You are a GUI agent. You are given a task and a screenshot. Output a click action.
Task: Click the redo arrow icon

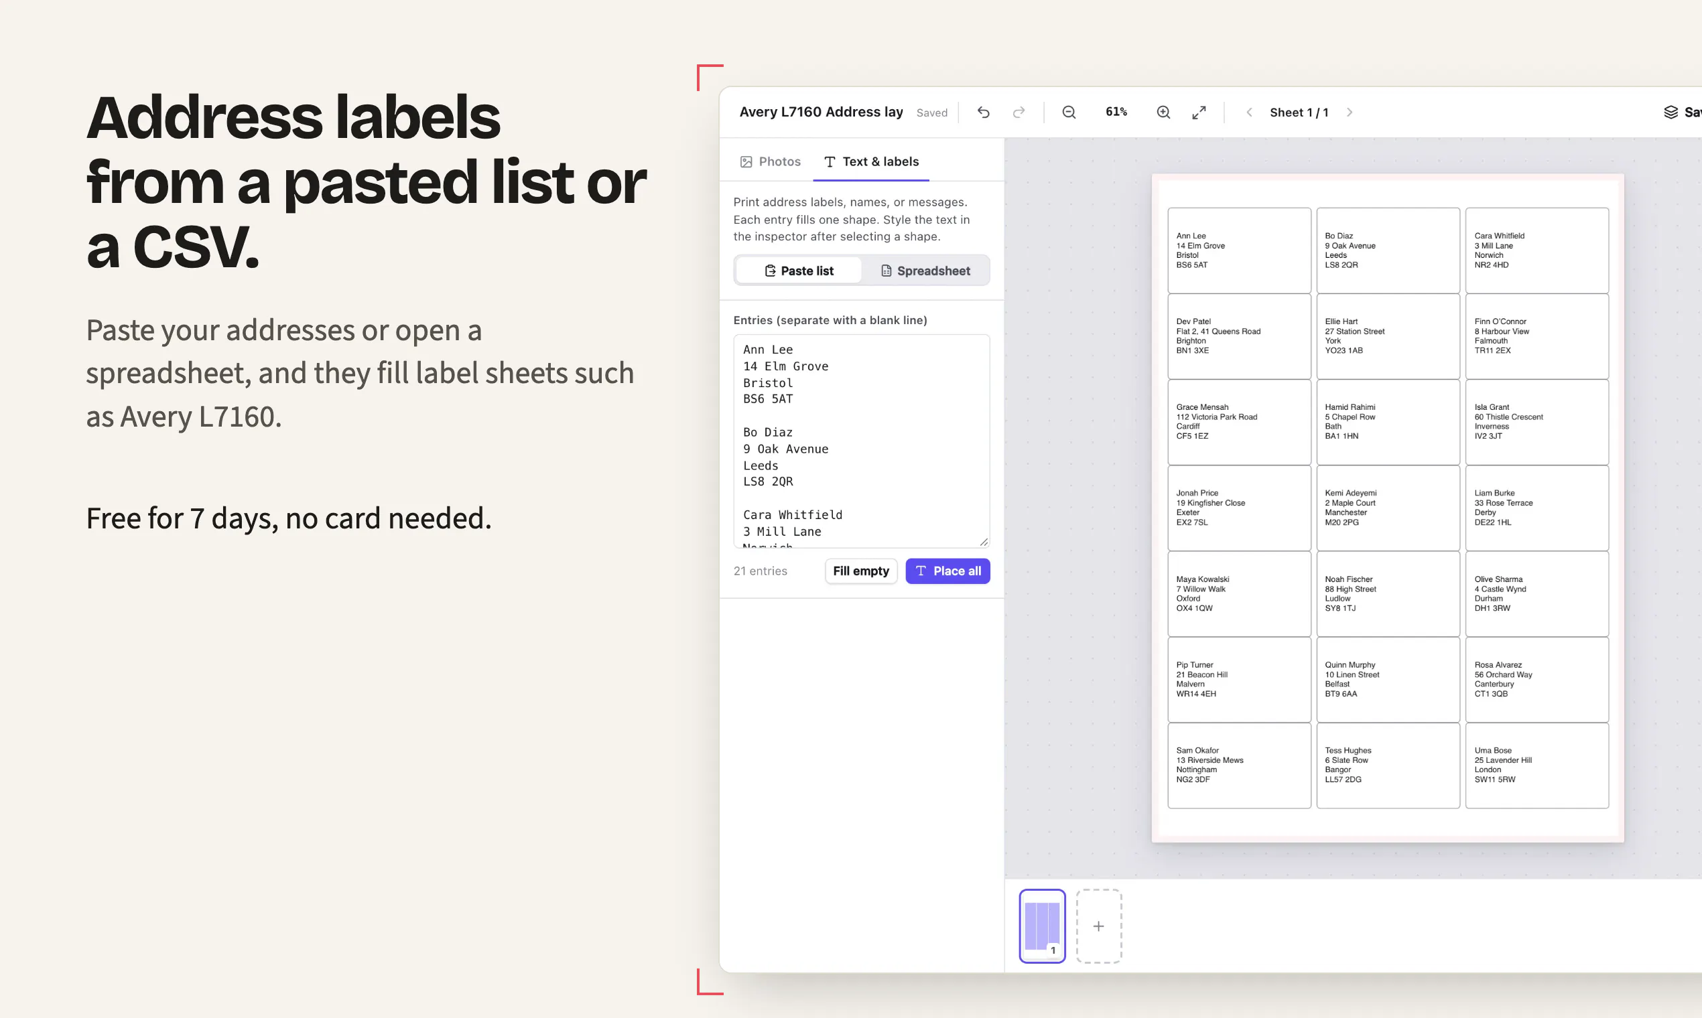pyautogui.click(x=1019, y=113)
